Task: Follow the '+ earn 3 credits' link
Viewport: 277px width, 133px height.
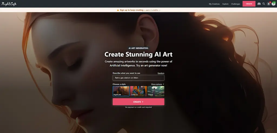Action: 152,10
